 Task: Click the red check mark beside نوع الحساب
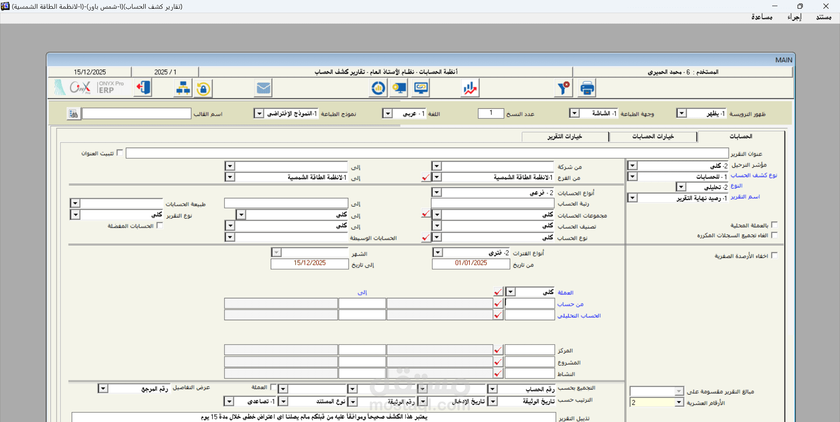tap(426, 237)
